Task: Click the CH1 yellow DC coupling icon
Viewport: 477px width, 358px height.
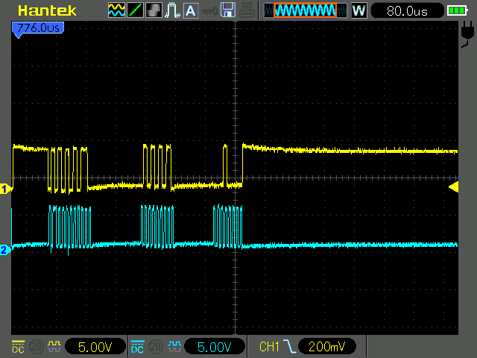Action: (18, 347)
